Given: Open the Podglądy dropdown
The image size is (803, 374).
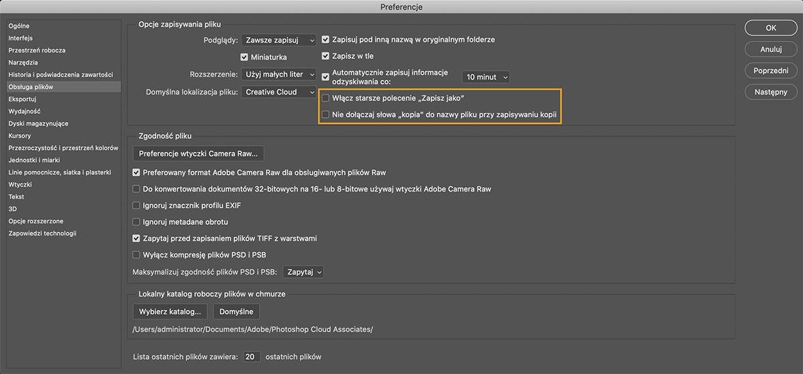Looking at the screenshot, I should click(279, 40).
